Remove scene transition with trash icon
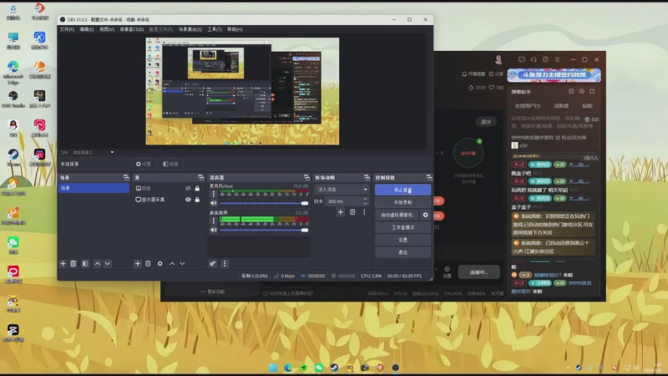The height and width of the screenshot is (376, 668). tap(352, 212)
